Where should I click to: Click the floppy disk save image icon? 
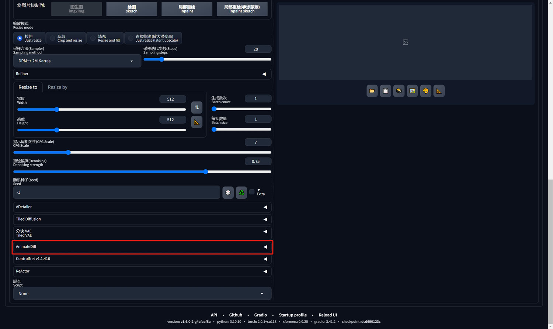tap(385, 91)
